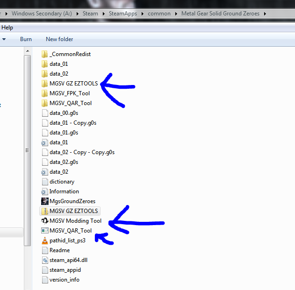Viewport: 295px width, 290px height.
Task: Click the MGSV GZ EZTOOLS zip archive icon
Action: [x=44, y=211]
